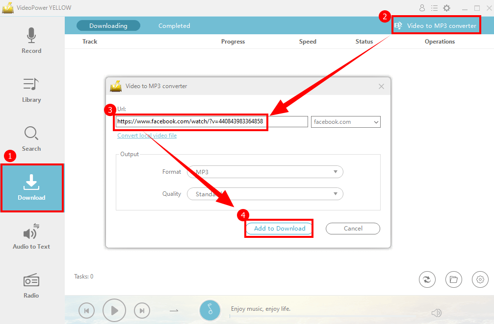494x324 pixels.
Task: Click the Operations column header
Action: pyautogui.click(x=440, y=42)
